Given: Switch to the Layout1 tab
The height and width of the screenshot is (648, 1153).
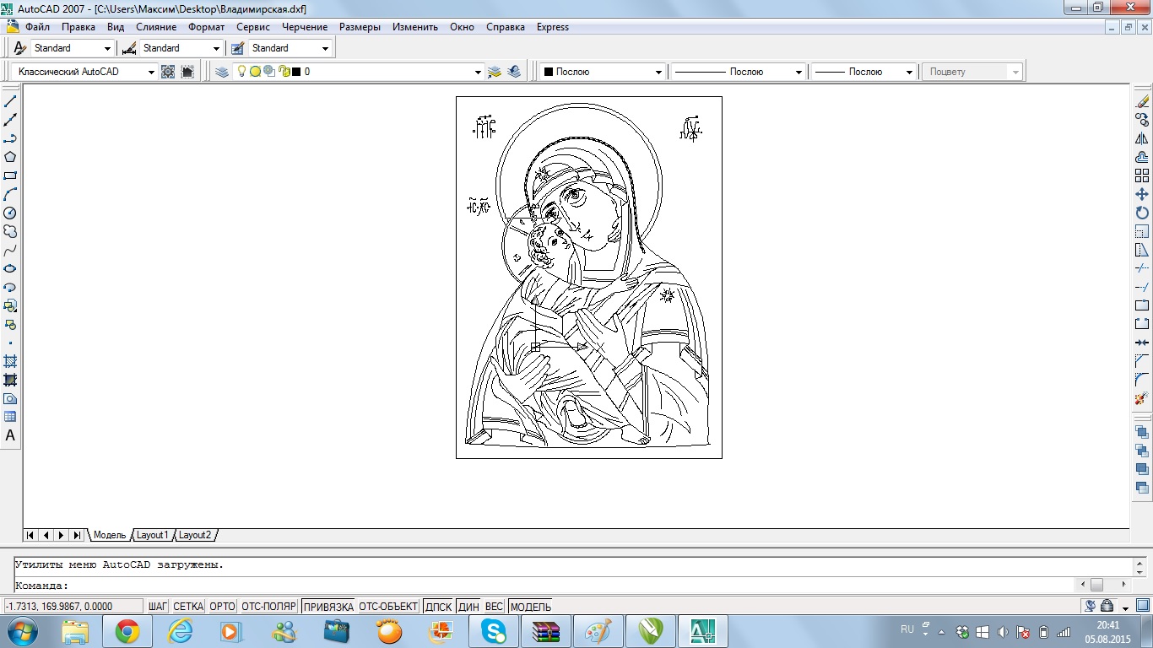Looking at the screenshot, I should (x=153, y=535).
